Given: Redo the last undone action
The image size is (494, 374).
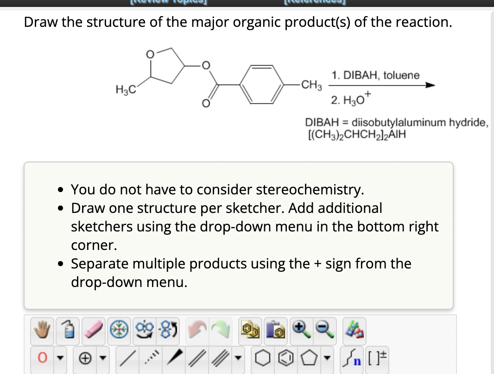Looking at the screenshot, I should [220, 330].
